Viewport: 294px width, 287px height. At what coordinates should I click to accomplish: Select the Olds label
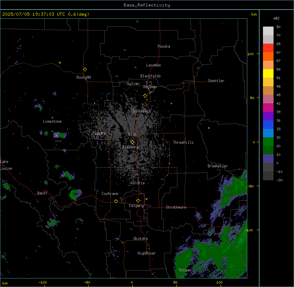point(132,134)
